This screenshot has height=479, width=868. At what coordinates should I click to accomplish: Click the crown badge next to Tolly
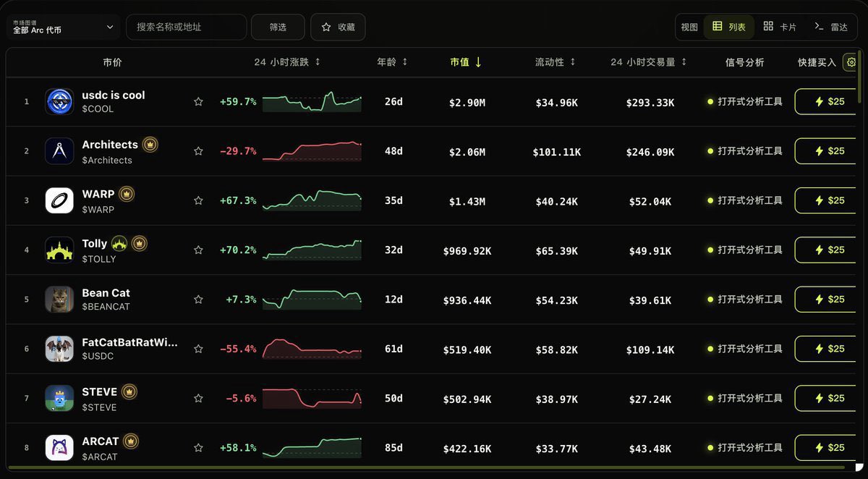pos(140,243)
